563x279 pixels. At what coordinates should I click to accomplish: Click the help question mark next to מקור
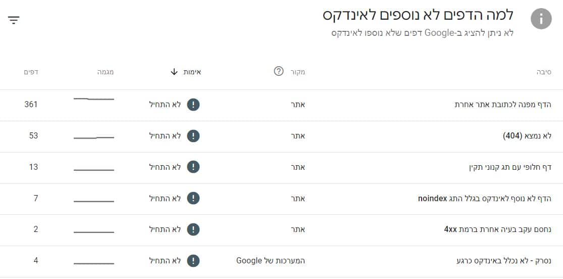click(279, 71)
